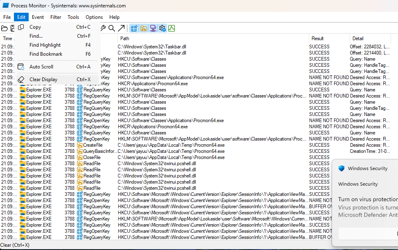Viewport: 398px width, 250px height.
Task: Click the Jump To arrow toolbar icon
Action: (x=121, y=28)
